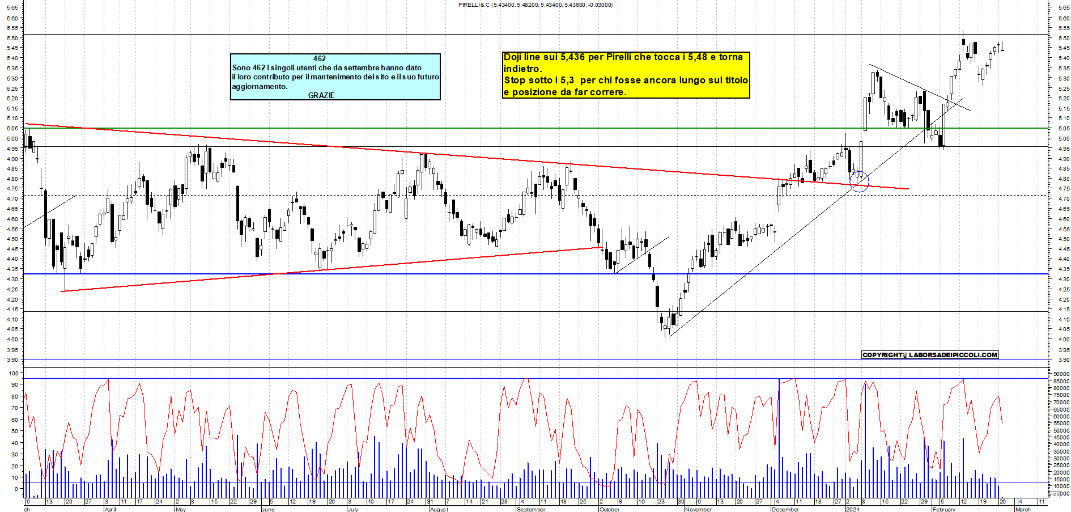Click the 25 date tick in September
The width and height of the screenshot is (1071, 512).
(583, 502)
